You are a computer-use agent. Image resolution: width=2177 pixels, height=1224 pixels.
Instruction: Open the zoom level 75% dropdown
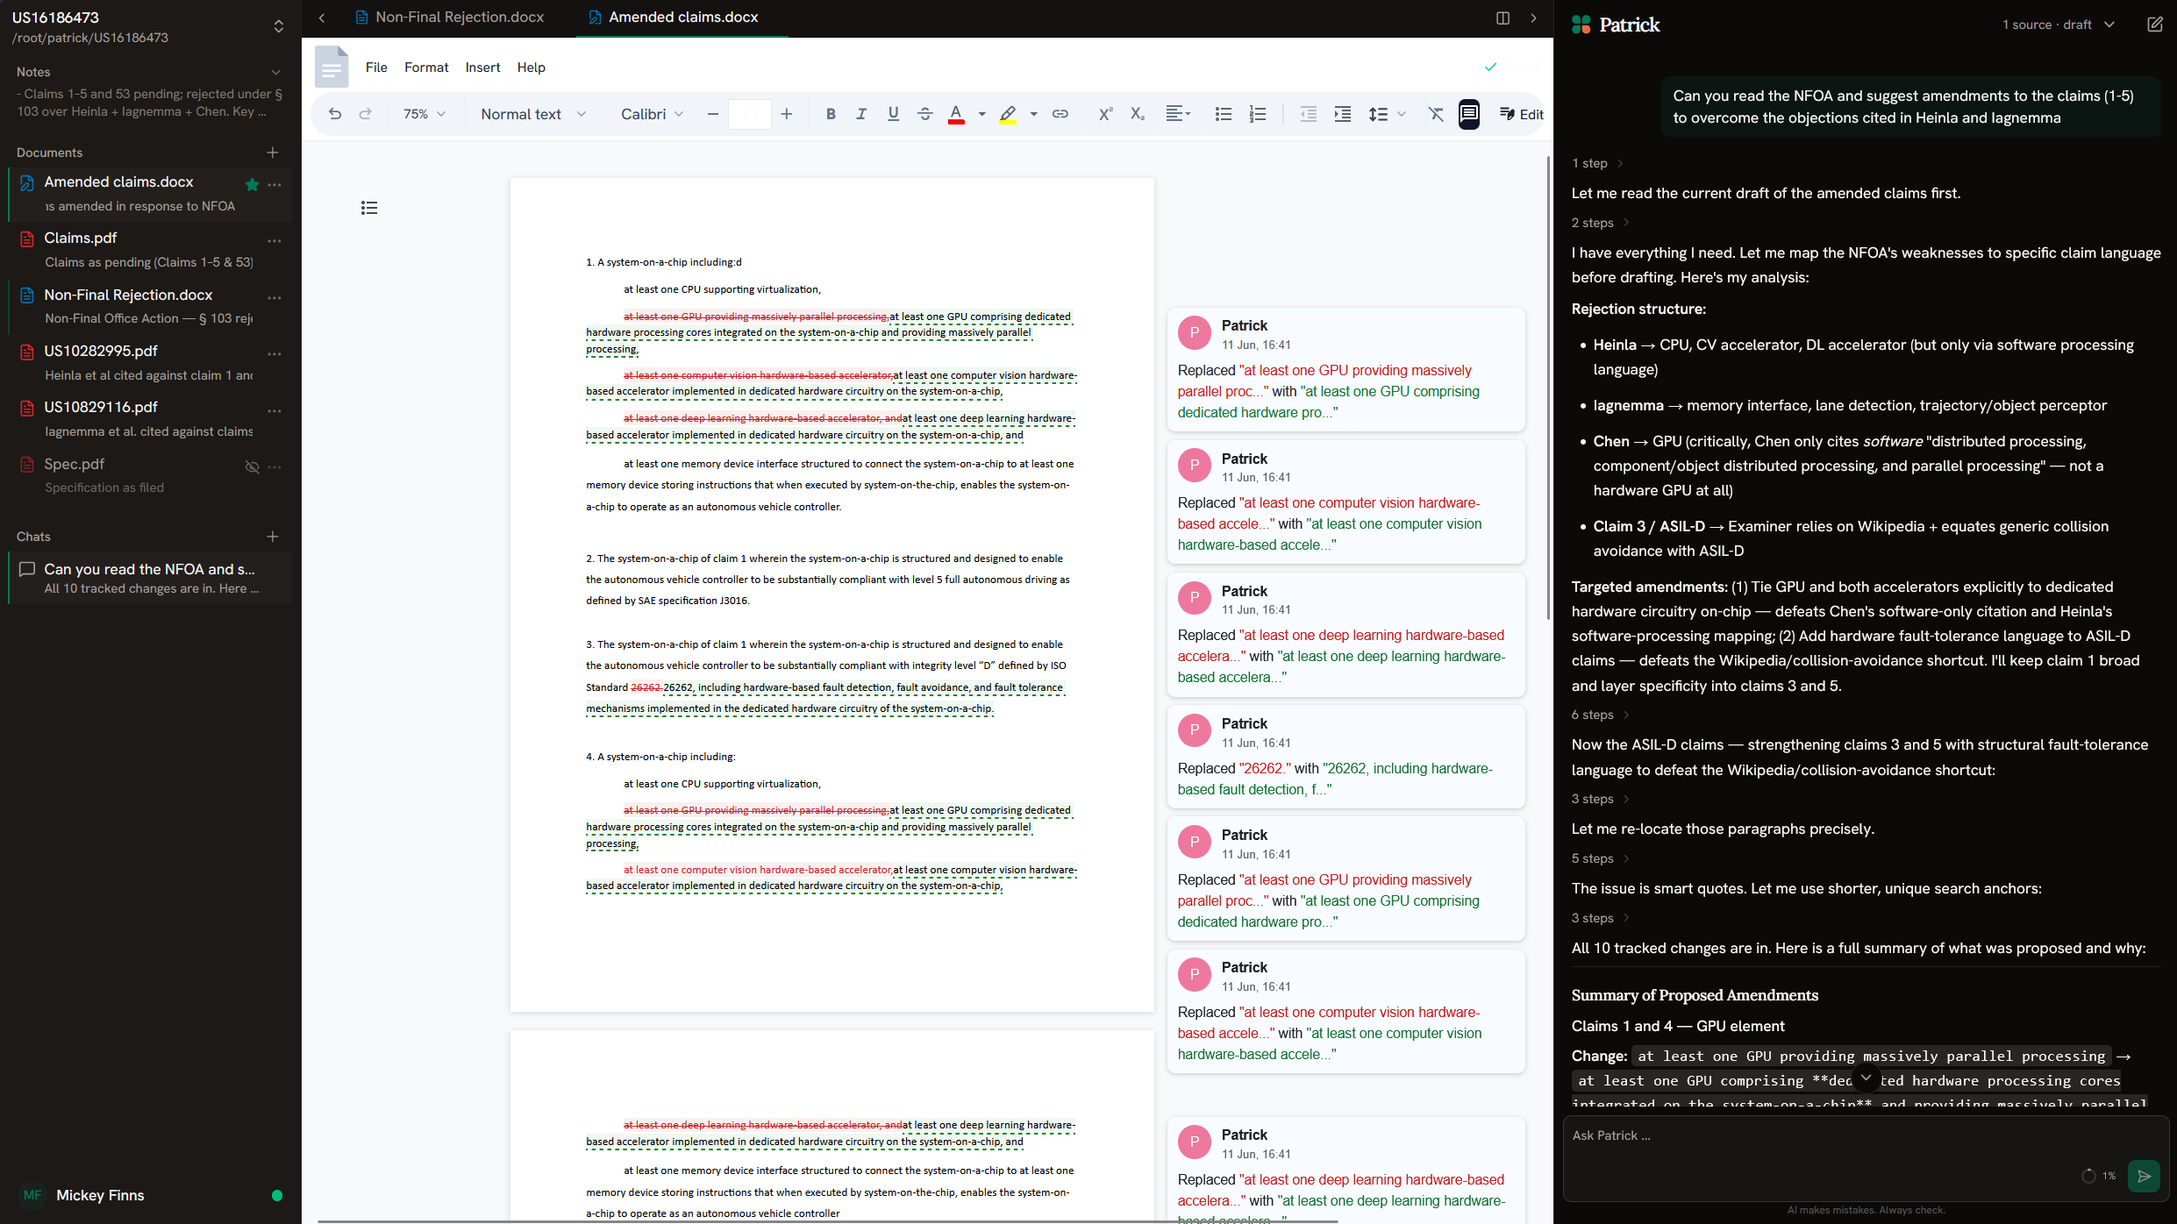tap(425, 114)
